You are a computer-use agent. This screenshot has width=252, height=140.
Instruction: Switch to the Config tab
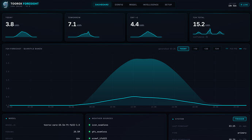tap(119, 5)
